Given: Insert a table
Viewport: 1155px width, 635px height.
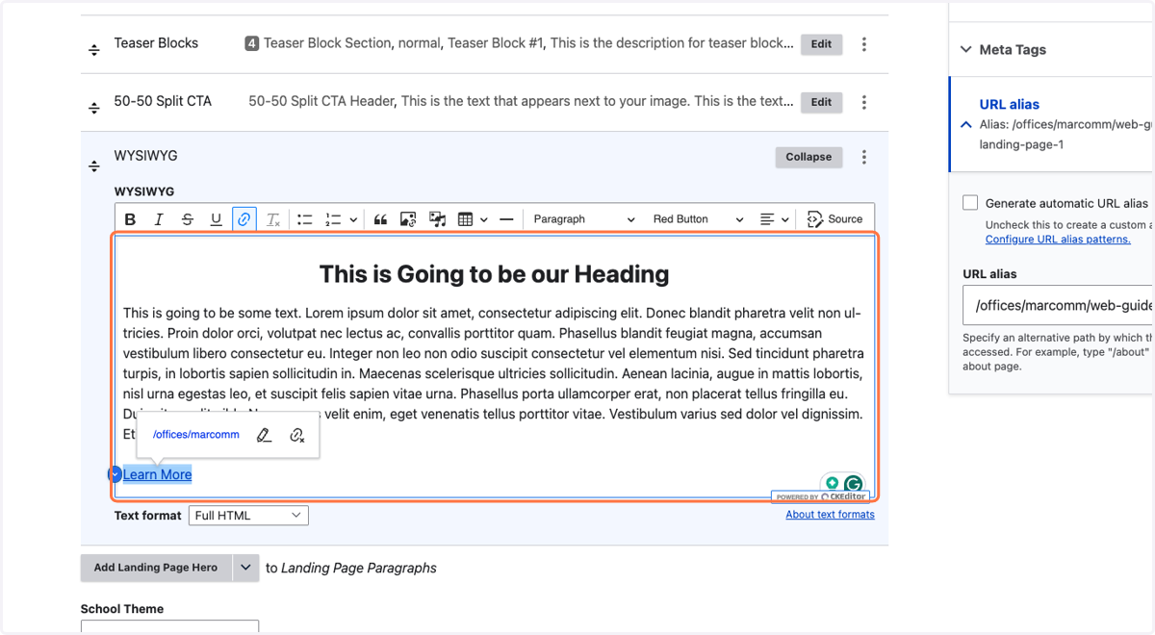Looking at the screenshot, I should pyautogui.click(x=466, y=219).
